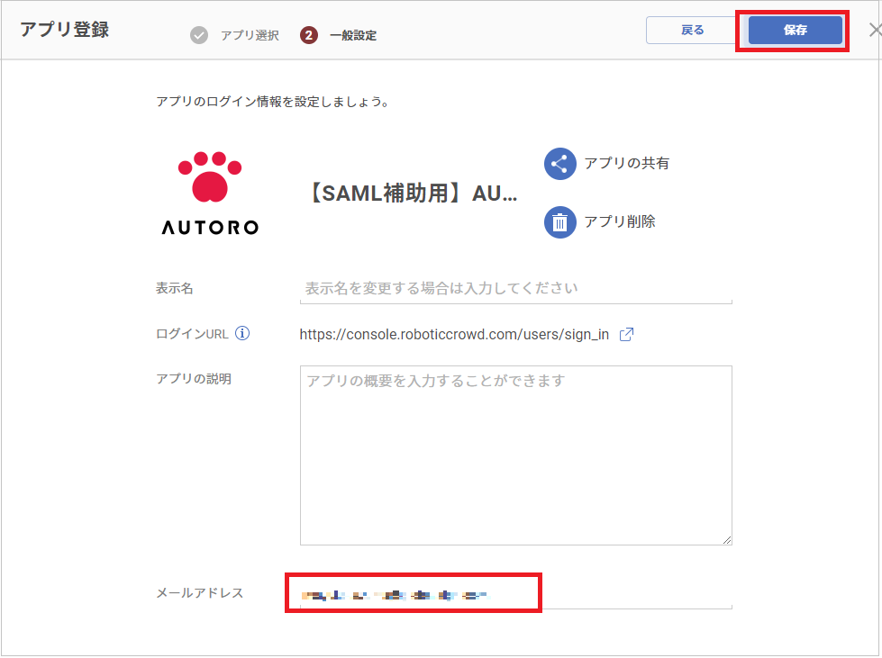Image resolution: width=882 pixels, height=658 pixels.
Task: Click the AUTORO paw logo
Action: click(210, 193)
